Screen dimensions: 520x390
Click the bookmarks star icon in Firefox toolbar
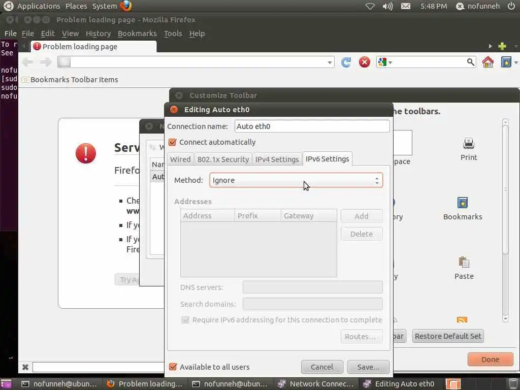[506, 62]
